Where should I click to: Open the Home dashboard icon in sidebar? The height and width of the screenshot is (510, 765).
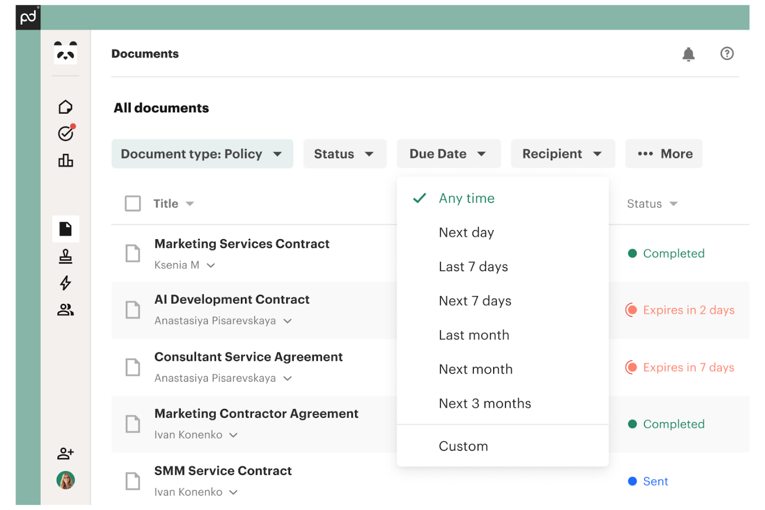65,106
